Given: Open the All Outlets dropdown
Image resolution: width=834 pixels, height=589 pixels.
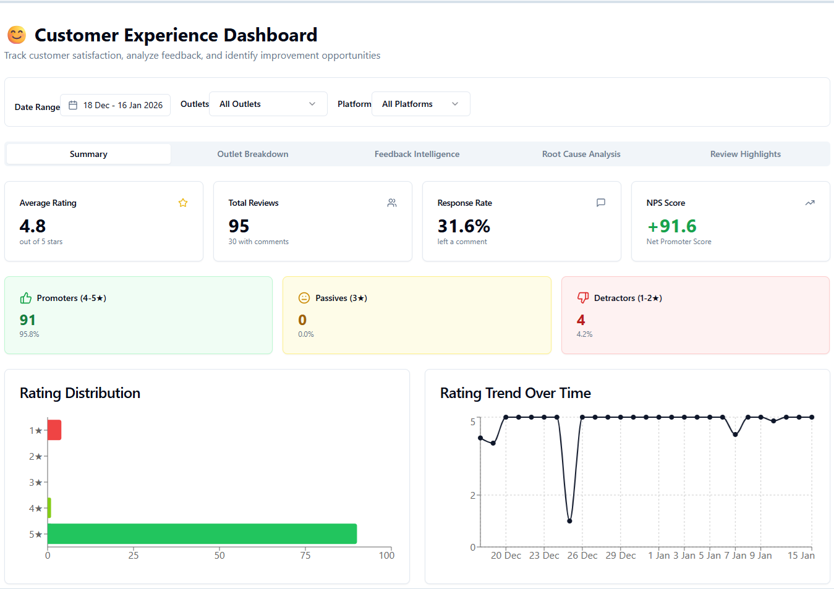Looking at the screenshot, I should [x=268, y=104].
